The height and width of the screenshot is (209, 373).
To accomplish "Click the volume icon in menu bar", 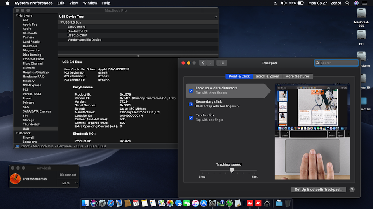I will [x=284, y=3].
